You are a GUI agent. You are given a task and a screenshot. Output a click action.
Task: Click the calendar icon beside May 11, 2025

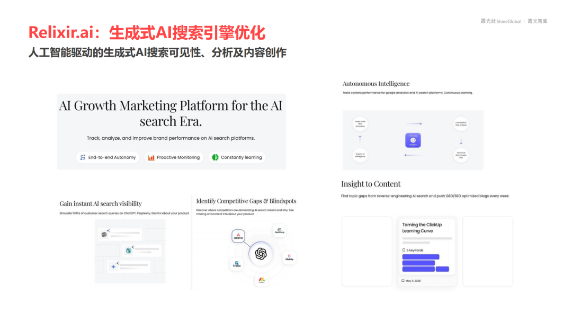click(403, 281)
